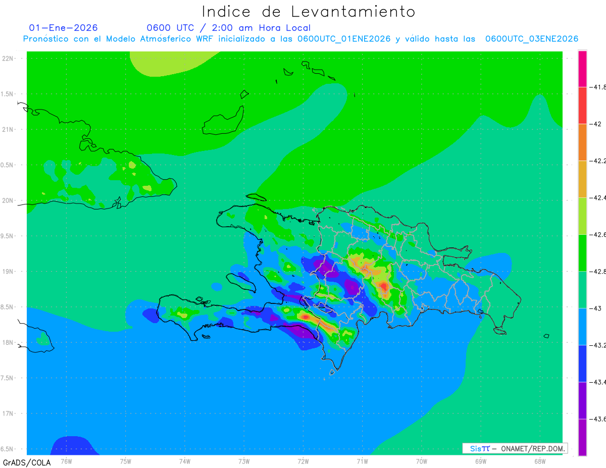The height and width of the screenshot is (468, 606).
Task: Click the latitude label "17N"
Action: 8,413
